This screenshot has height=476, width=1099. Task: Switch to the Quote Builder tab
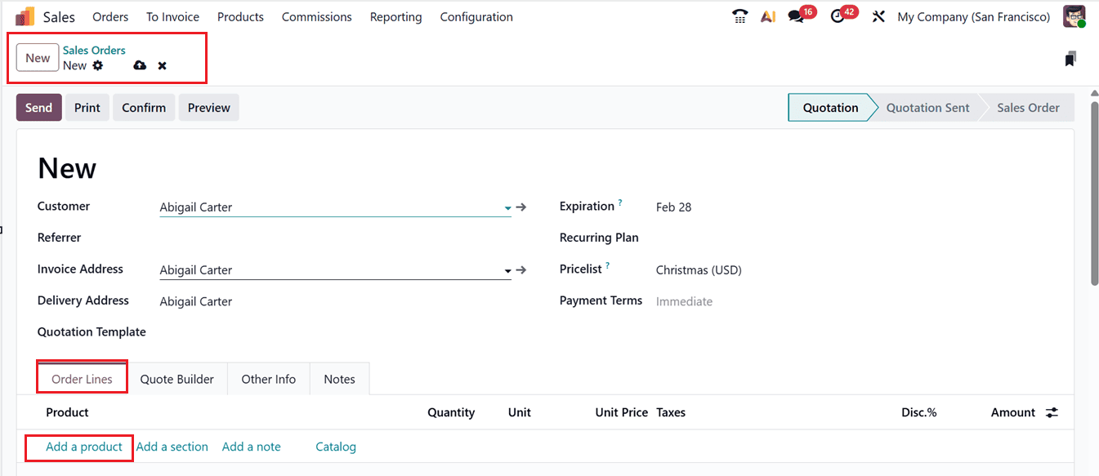tap(177, 379)
